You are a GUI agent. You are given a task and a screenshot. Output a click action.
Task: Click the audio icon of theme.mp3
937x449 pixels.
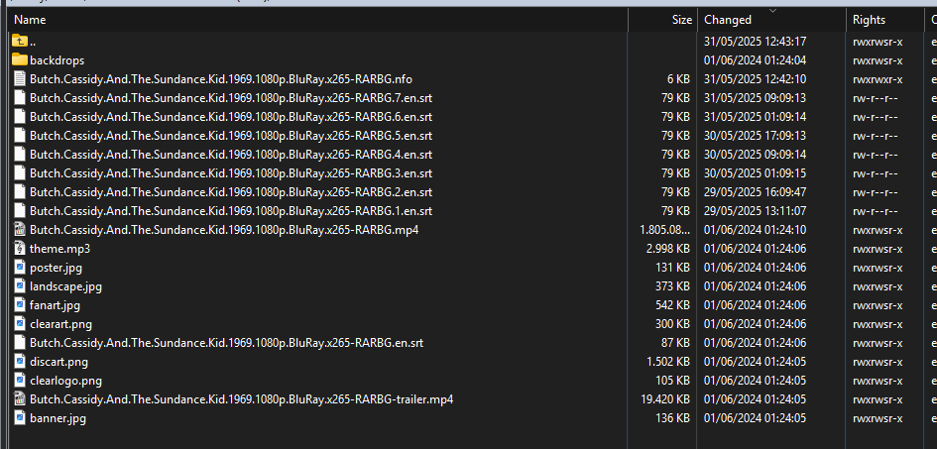tap(20, 249)
